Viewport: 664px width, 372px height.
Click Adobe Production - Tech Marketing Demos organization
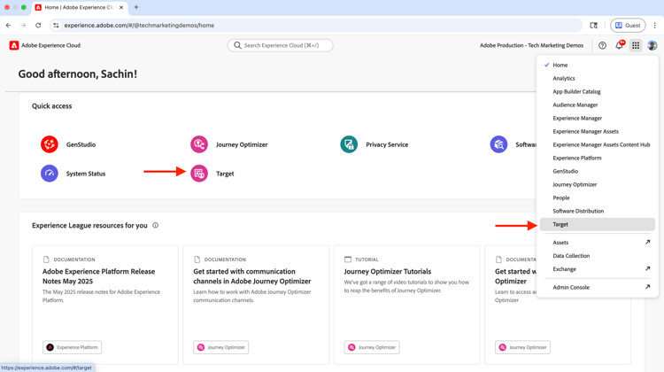point(531,45)
